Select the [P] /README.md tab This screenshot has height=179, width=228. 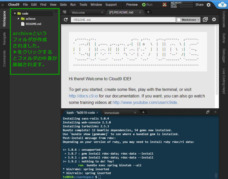tap(125, 12)
